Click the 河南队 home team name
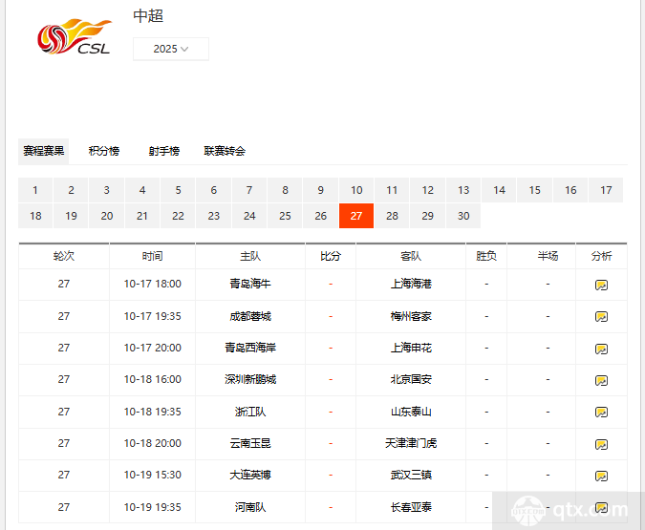 [250, 507]
